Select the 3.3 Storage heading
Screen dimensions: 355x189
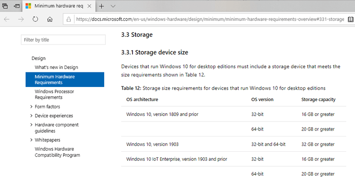click(137, 34)
